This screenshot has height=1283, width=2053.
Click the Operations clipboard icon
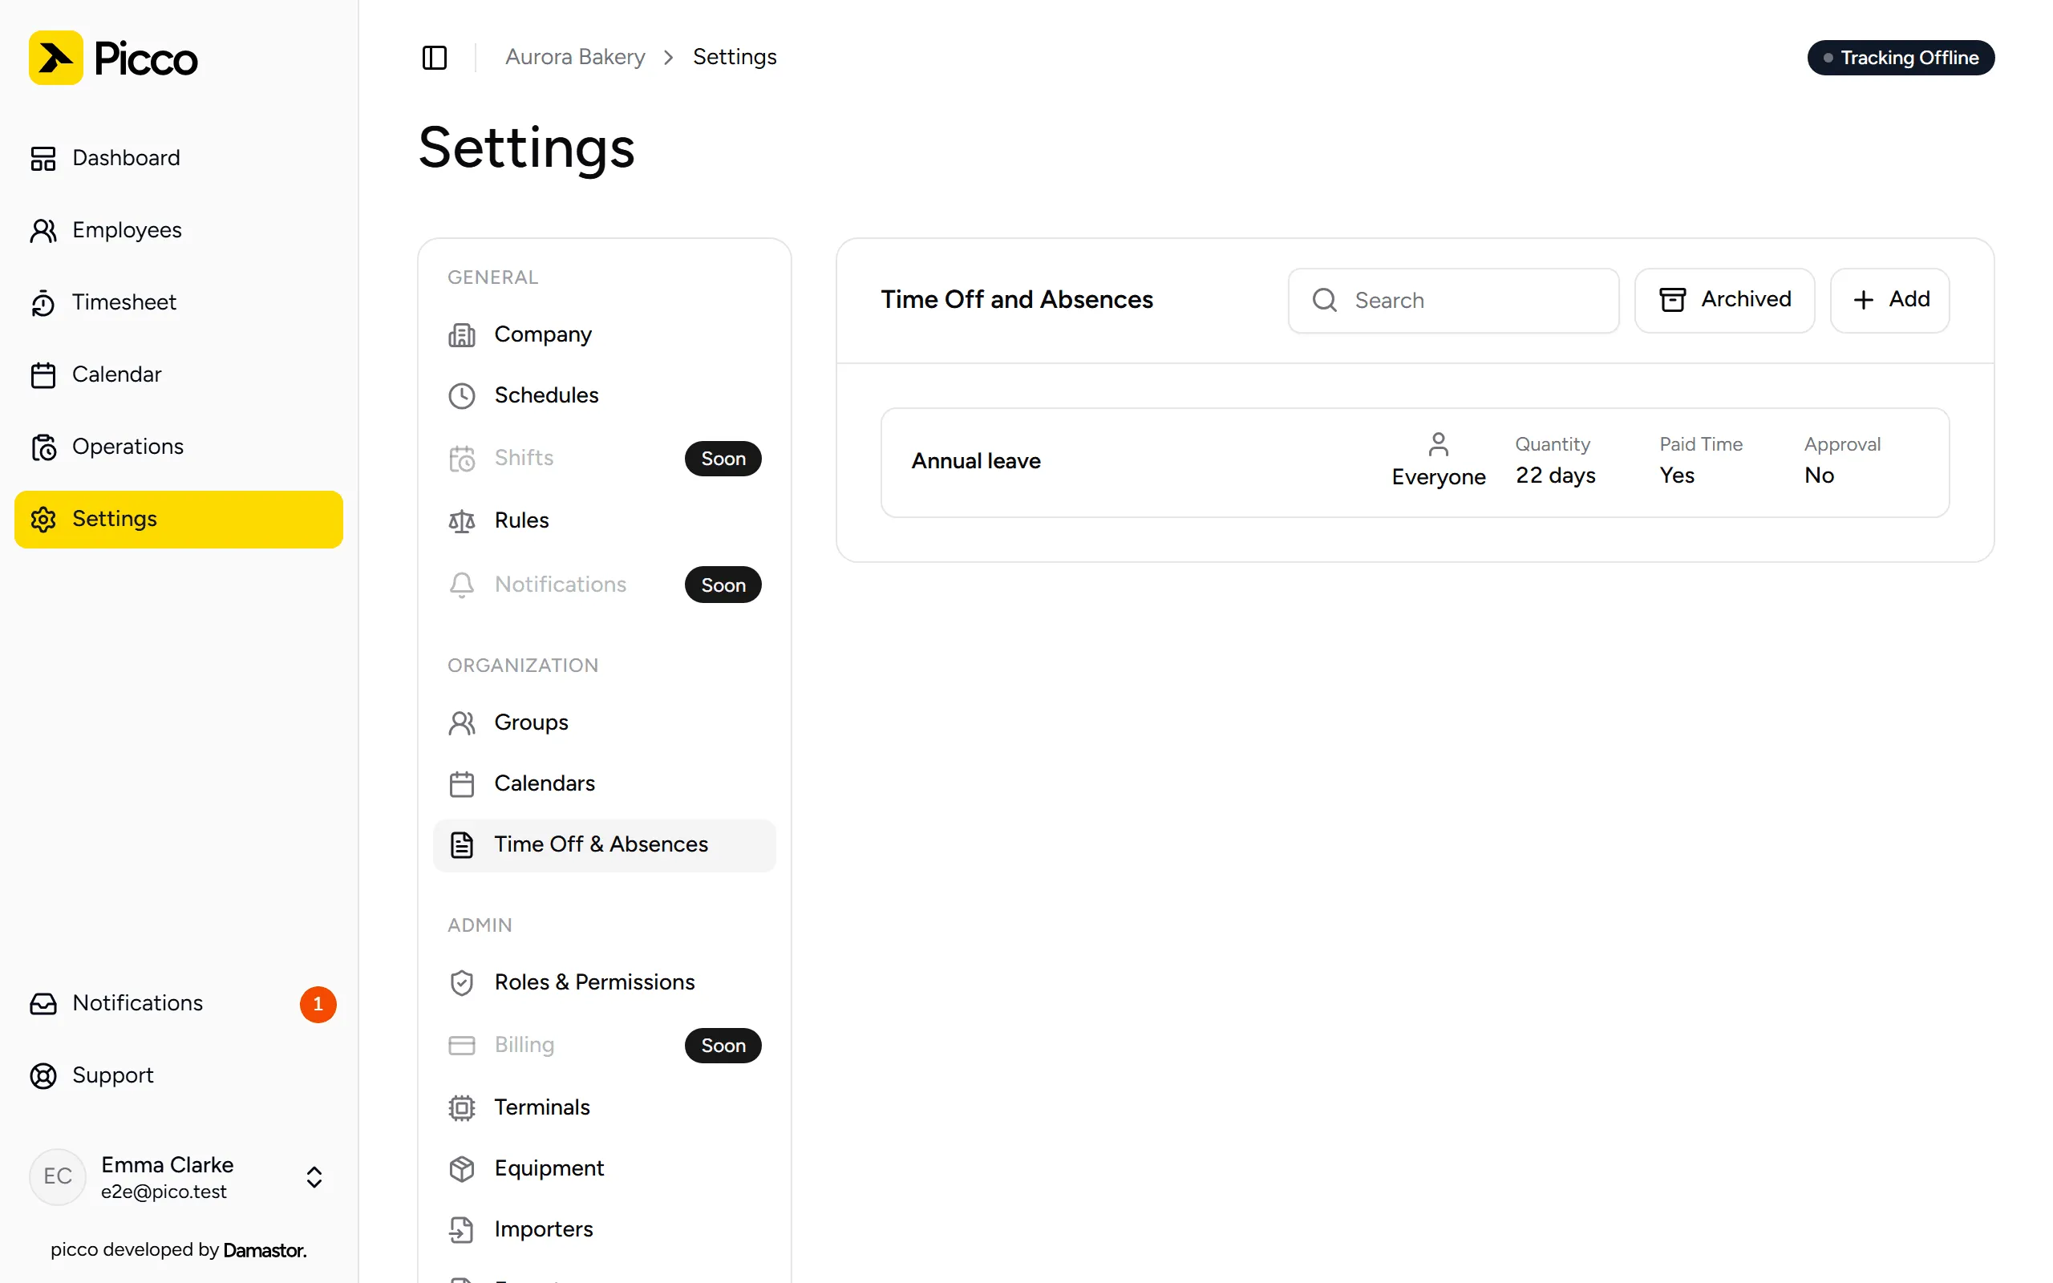click(x=43, y=447)
